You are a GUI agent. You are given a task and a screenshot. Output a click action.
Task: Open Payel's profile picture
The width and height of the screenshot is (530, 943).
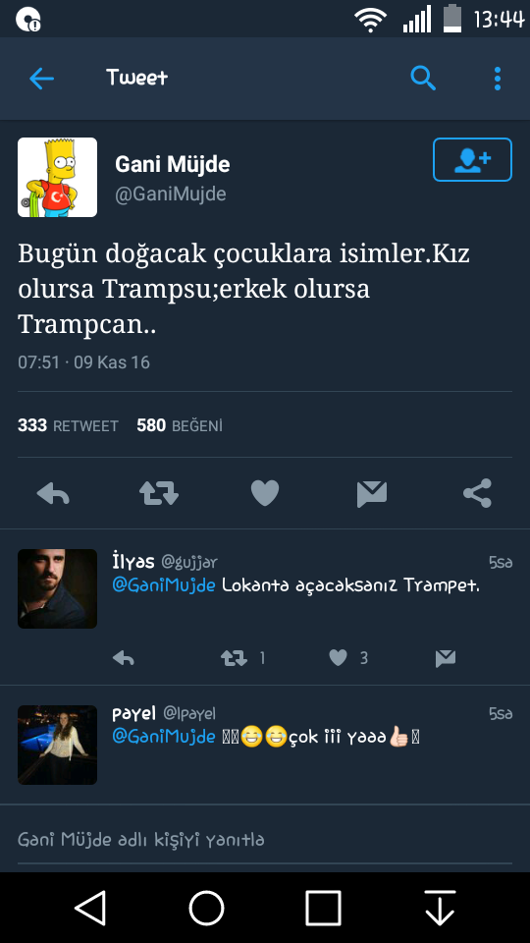click(x=57, y=745)
